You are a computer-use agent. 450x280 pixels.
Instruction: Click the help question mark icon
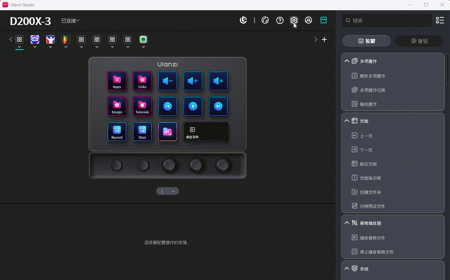click(x=280, y=20)
